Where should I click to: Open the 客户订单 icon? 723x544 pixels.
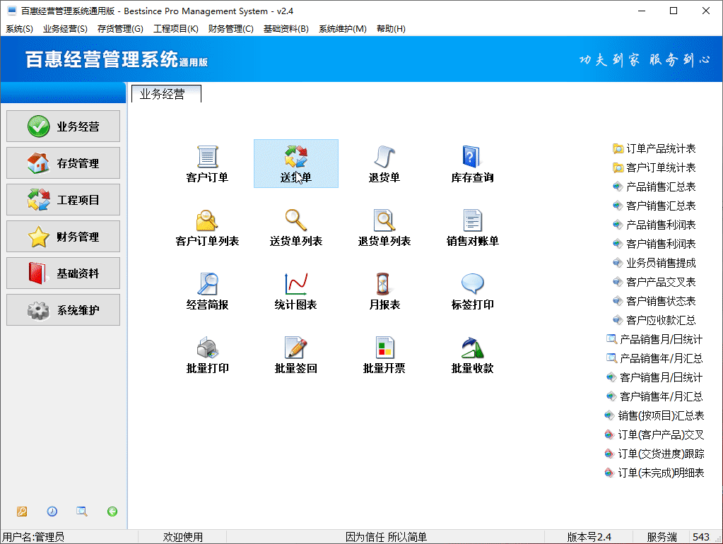click(x=207, y=164)
